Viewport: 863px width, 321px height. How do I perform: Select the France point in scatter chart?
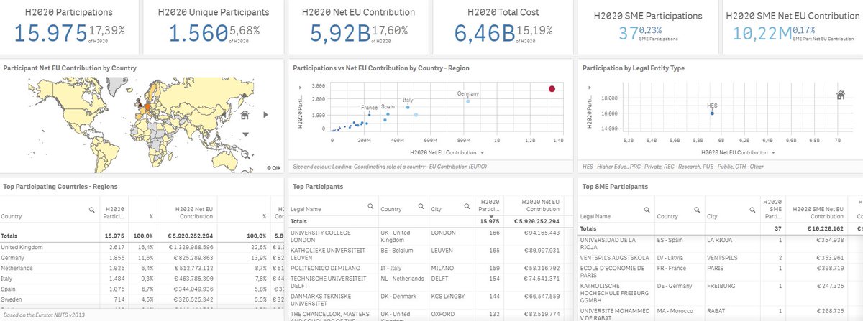point(369,115)
